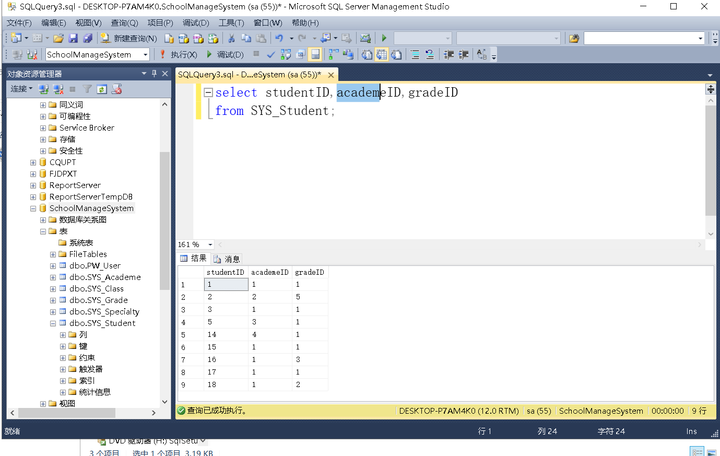The image size is (720, 456).
Task: Select the dbo.SYS_Academe table in the tree
Action: (x=105, y=277)
